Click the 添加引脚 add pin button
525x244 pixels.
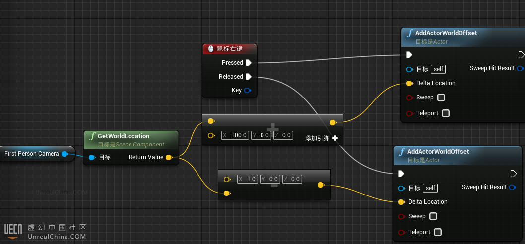322,138
